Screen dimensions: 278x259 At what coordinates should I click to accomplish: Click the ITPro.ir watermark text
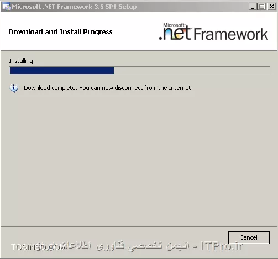pos(222,246)
